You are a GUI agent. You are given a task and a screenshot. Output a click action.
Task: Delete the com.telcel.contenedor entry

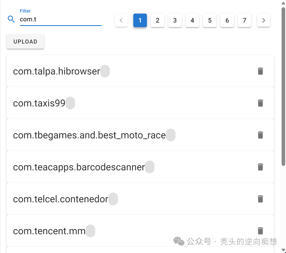coord(260,199)
